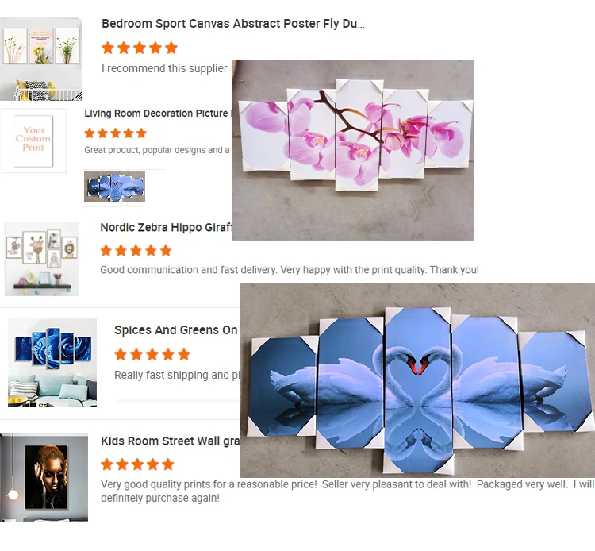Click the large pink orchid canvas photo
Image resolution: width=595 pixels, height=551 pixels.
point(353,149)
